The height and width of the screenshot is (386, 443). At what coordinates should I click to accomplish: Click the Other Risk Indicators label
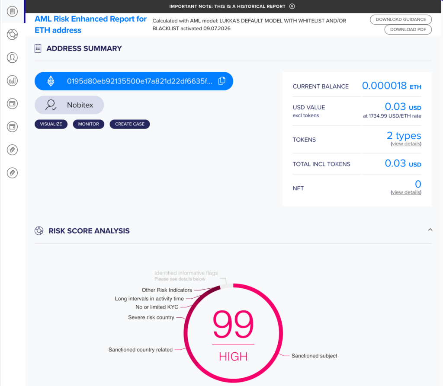pos(167,290)
